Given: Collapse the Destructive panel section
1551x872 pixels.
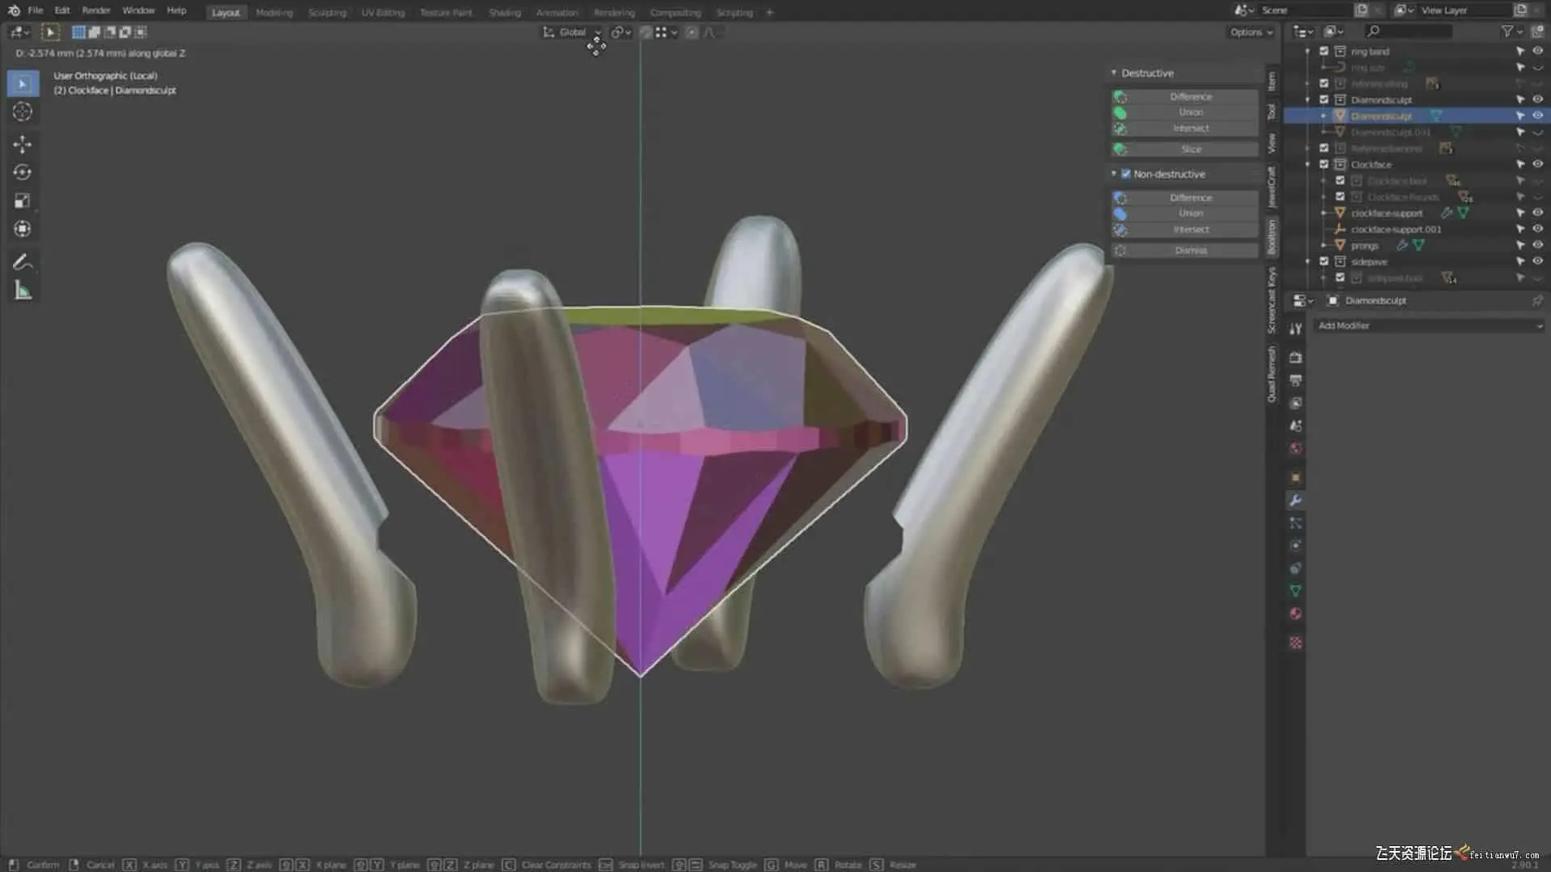Looking at the screenshot, I should (x=1114, y=73).
